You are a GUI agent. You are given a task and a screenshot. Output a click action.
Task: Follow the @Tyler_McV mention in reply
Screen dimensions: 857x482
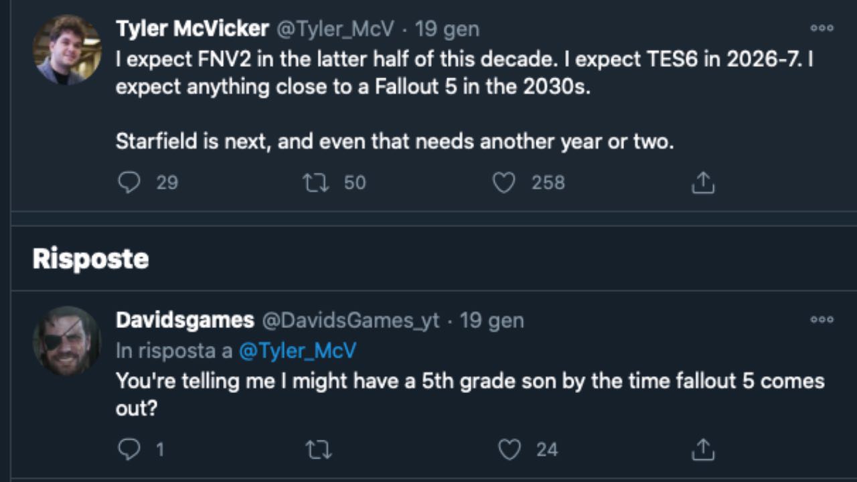click(297, 350)
